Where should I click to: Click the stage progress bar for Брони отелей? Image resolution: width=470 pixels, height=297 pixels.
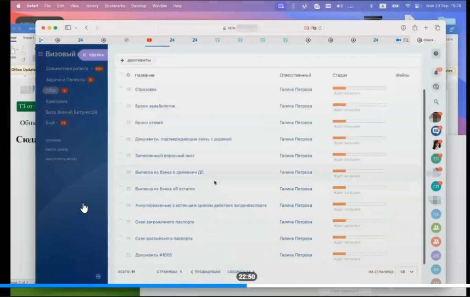[x=359, y=121]
